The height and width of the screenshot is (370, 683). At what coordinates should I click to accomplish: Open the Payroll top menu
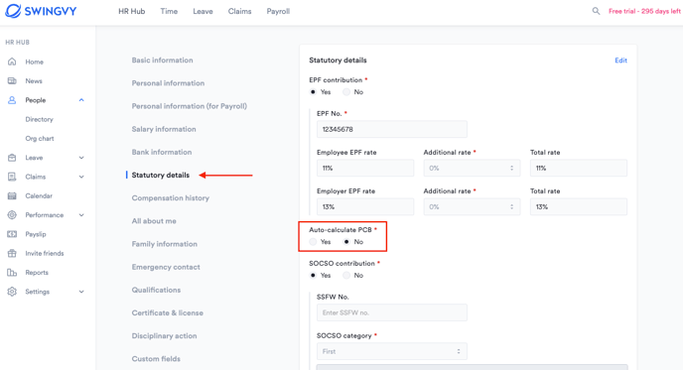(x=278, y=11)
